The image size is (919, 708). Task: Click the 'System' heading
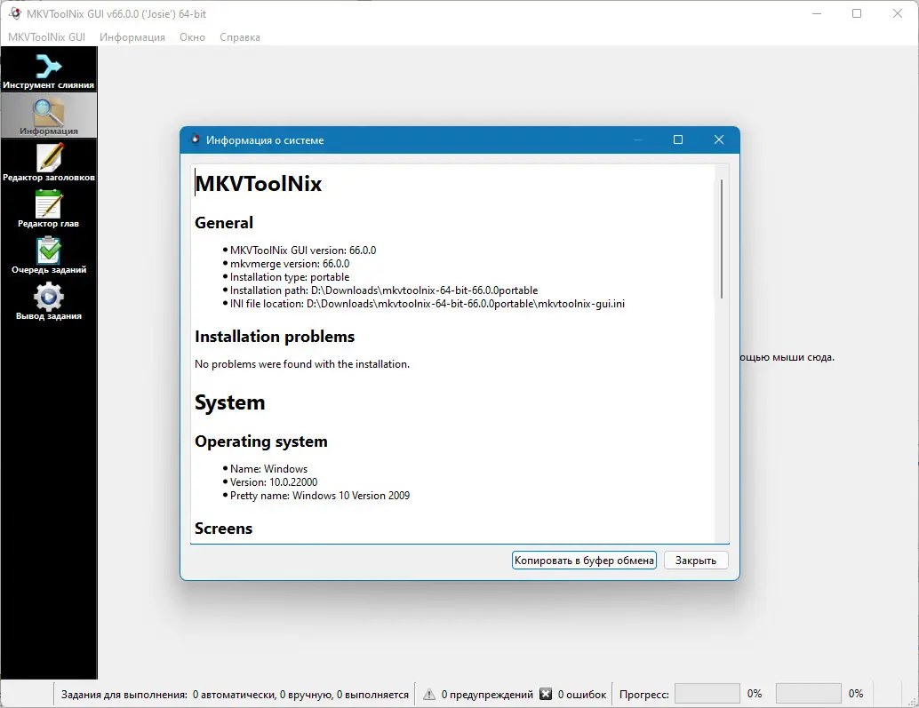tap(229, 403)
